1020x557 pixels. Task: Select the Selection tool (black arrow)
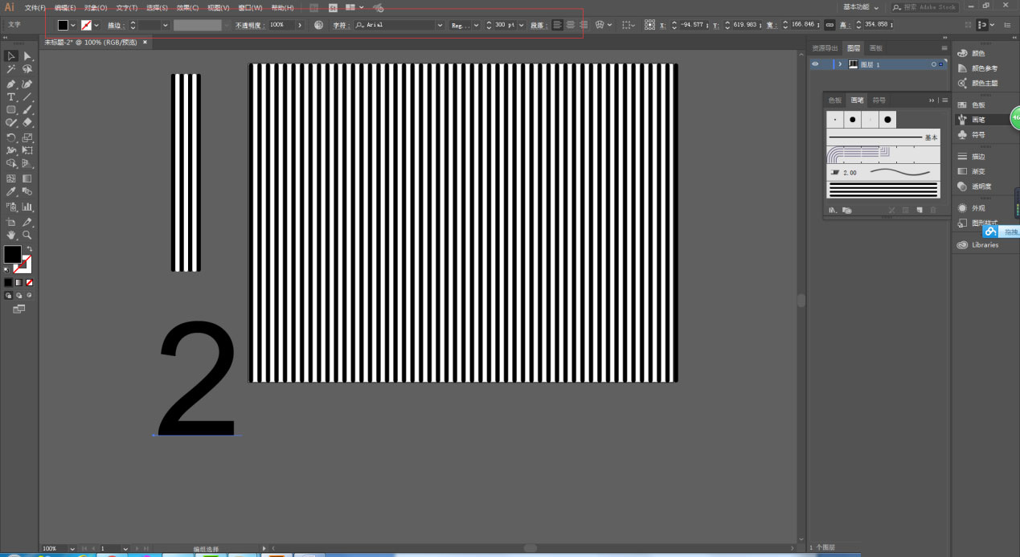point(11,55)
